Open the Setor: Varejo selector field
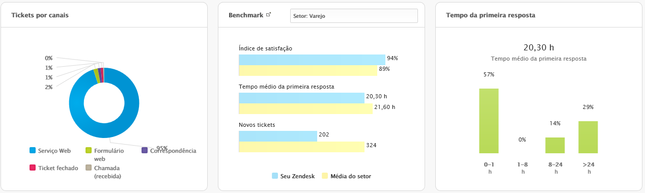The width and height of the screenshot is (645, 193). click(354, 16)
